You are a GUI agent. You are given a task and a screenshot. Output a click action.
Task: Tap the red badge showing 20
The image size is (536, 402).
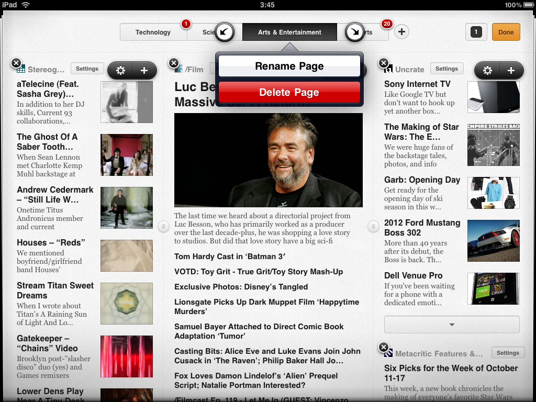tap(387, 24)
